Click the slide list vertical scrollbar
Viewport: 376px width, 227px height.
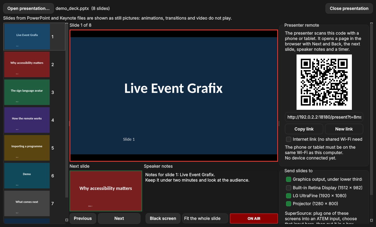pos(67,111)
